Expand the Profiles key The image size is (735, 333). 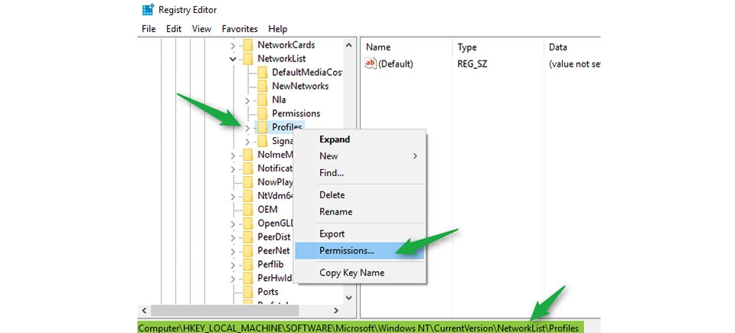247,127
